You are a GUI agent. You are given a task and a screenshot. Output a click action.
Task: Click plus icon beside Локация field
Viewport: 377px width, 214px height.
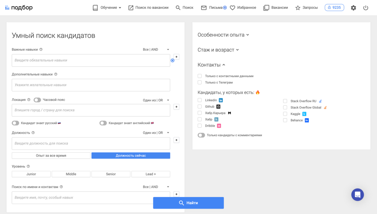point(176,107)
